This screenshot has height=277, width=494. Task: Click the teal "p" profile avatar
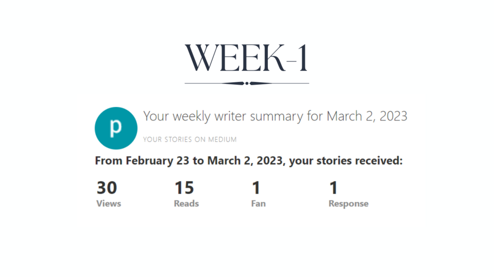coord(116,128)
